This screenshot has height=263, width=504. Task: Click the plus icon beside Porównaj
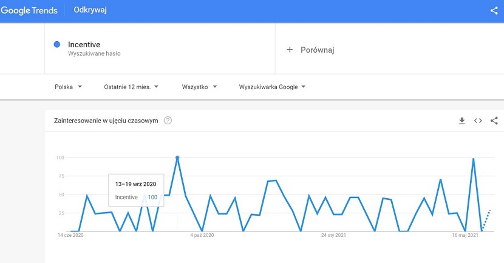point(290,50)
